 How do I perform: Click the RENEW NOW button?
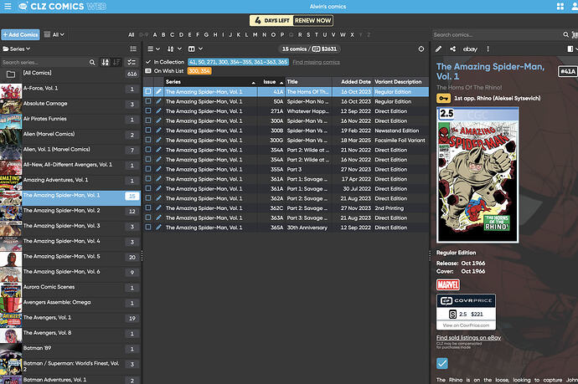313,21
